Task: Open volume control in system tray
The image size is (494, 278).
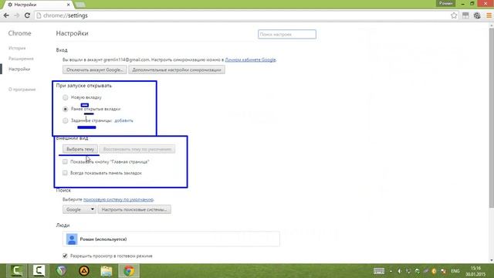Action: [x=400, y=271]
